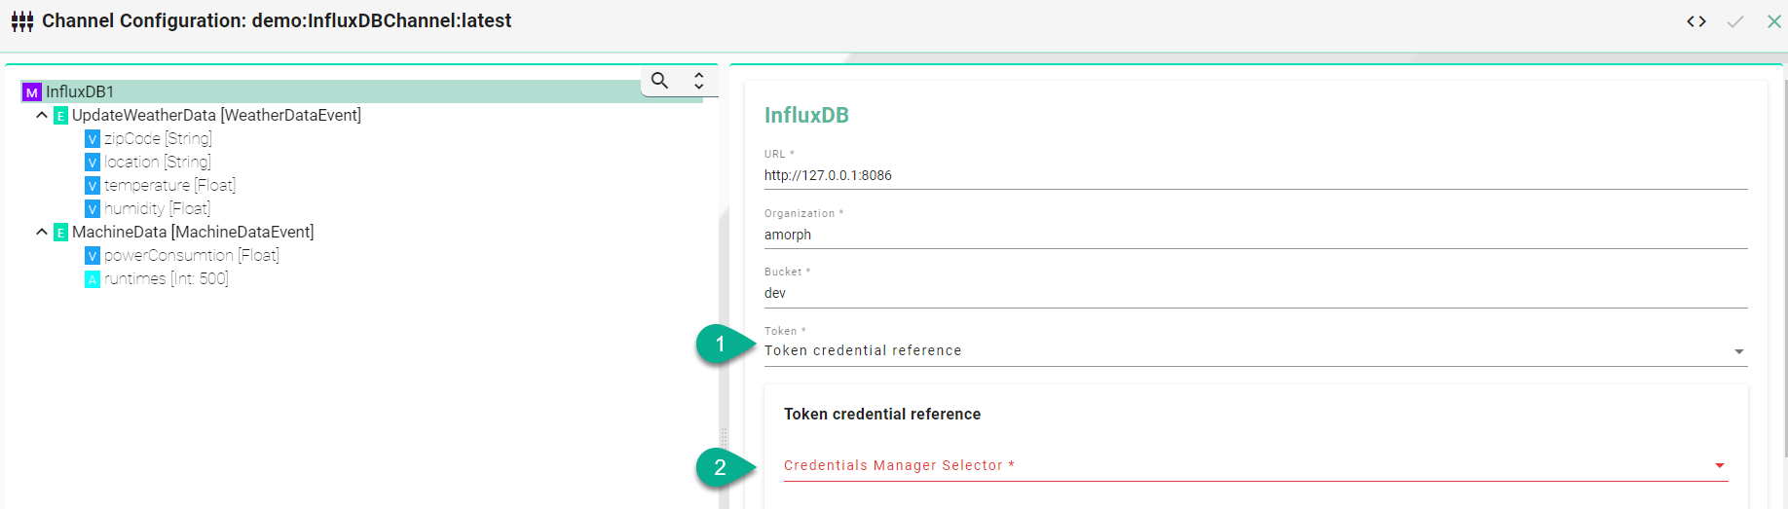Select the InfluxDB1 root tree item

(361, 91)
